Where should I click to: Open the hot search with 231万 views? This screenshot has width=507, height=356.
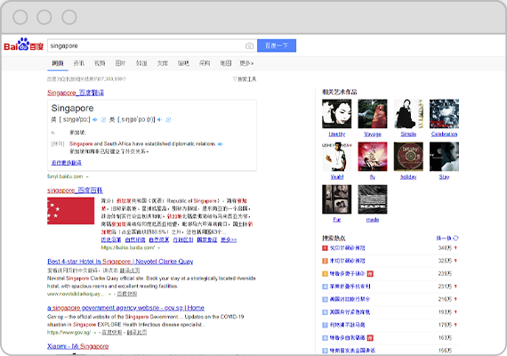pyautogui.click(x=350, y=287)
